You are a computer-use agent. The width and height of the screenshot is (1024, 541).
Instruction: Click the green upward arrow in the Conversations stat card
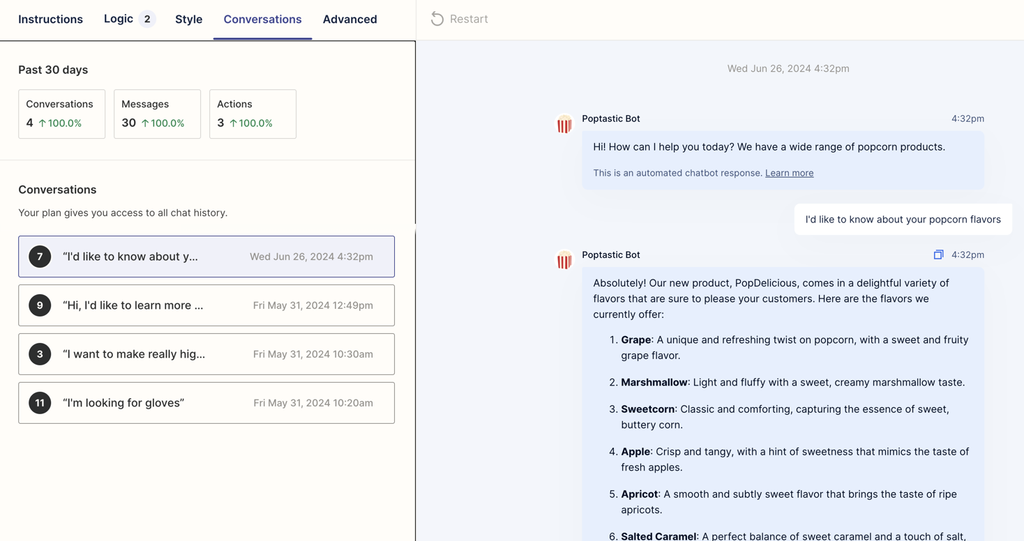point(44,123)
